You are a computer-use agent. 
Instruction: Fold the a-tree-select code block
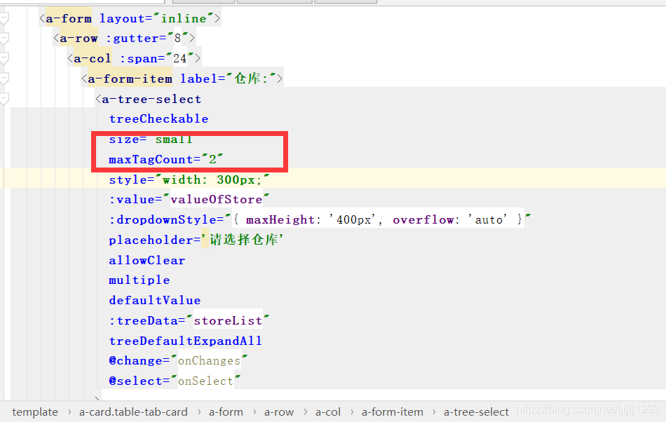(4, 97)
